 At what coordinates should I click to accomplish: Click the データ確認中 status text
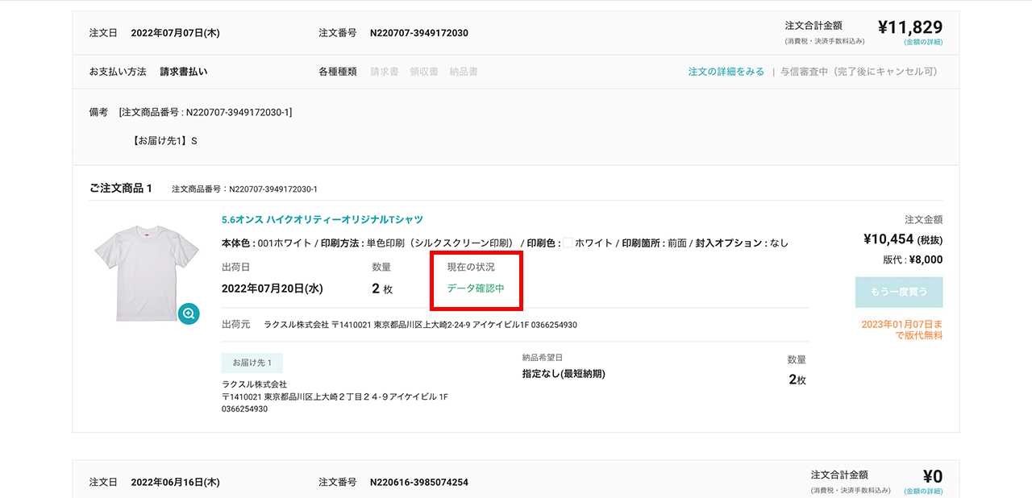click(476, 288)
